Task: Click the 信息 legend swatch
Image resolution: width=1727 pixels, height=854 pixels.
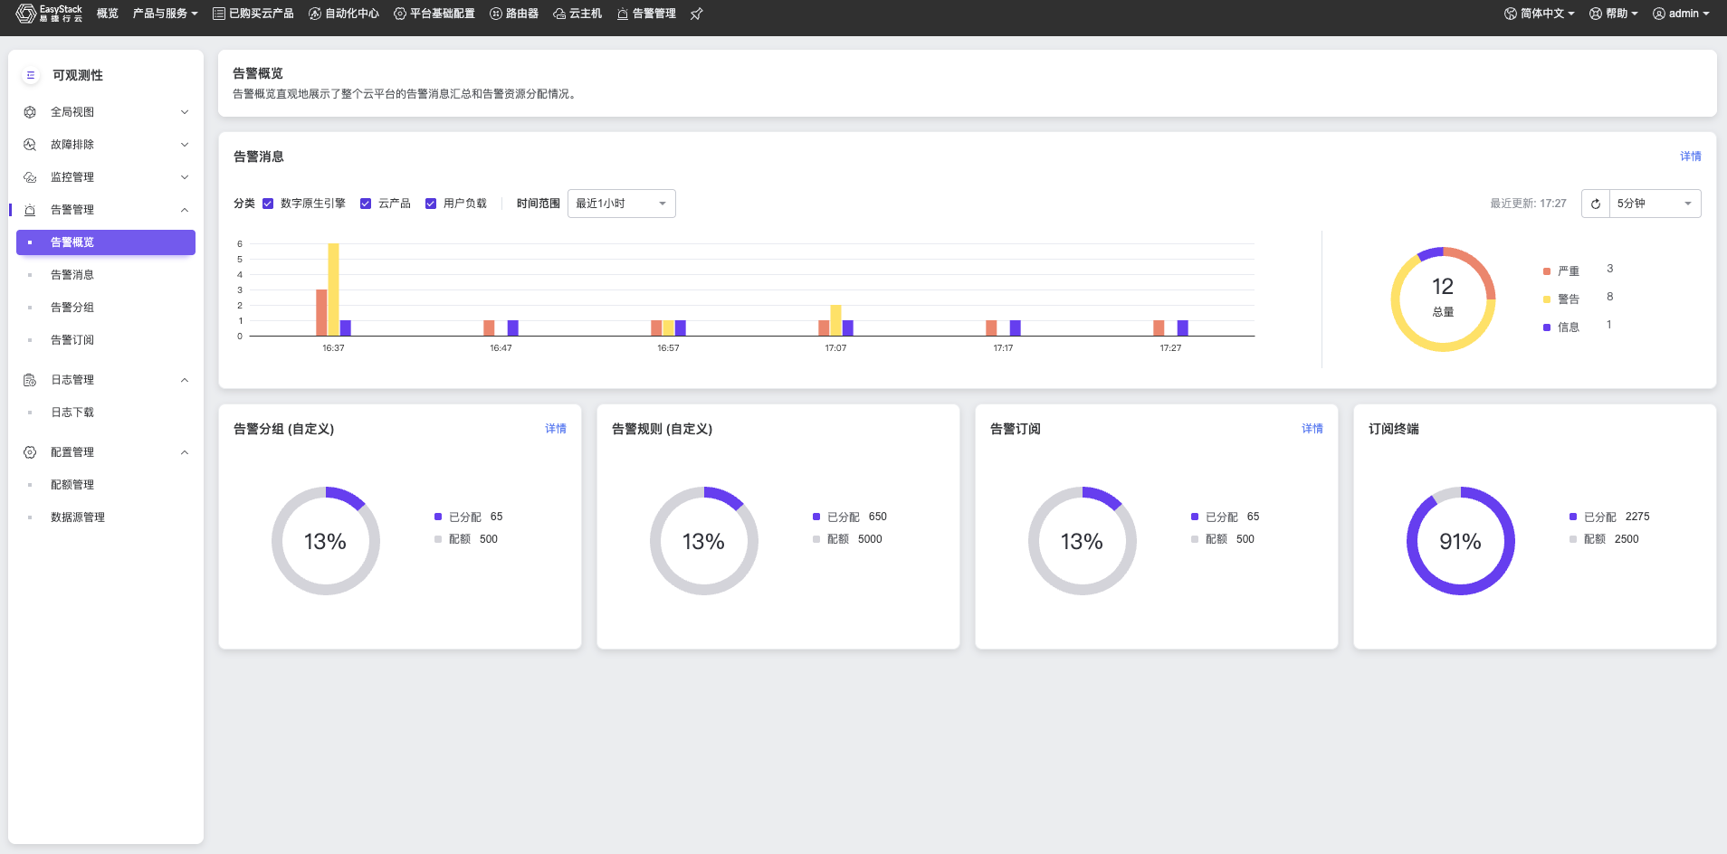Action: click(x=1547, y=327)
